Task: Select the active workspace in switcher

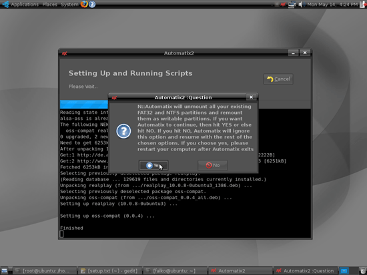Action: 344,271
